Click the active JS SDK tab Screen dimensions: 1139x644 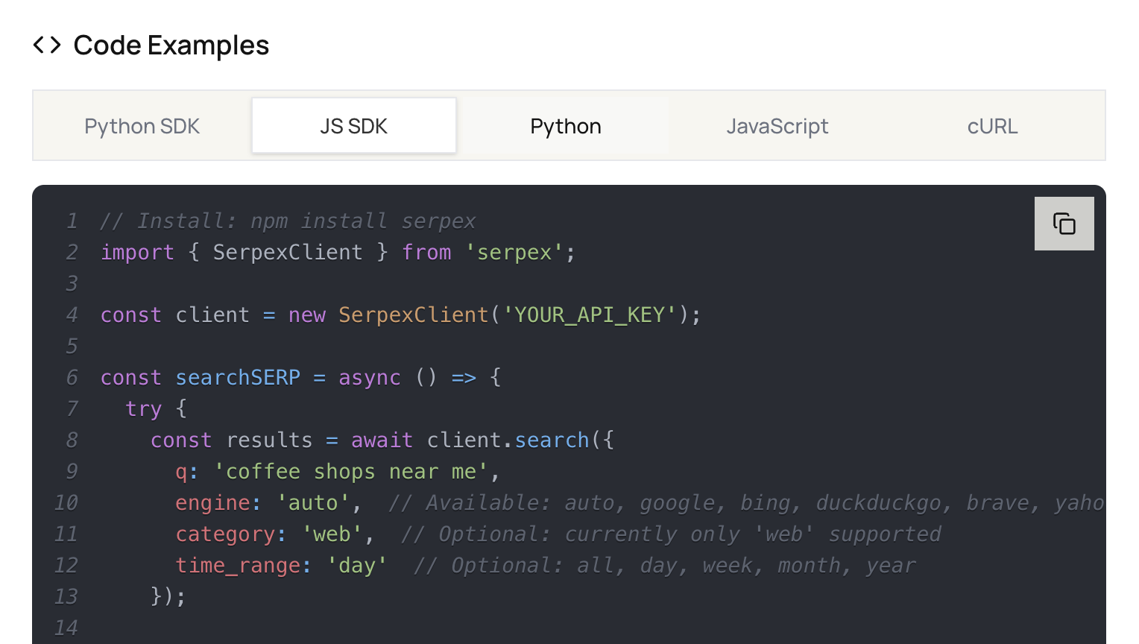coord(353,125)
